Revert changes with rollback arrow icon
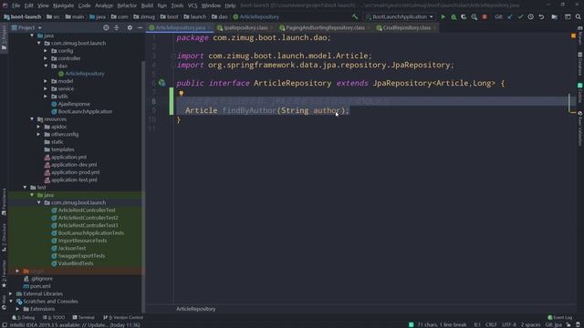Screen dimensions: 584x328 click(x=541, y=16)
